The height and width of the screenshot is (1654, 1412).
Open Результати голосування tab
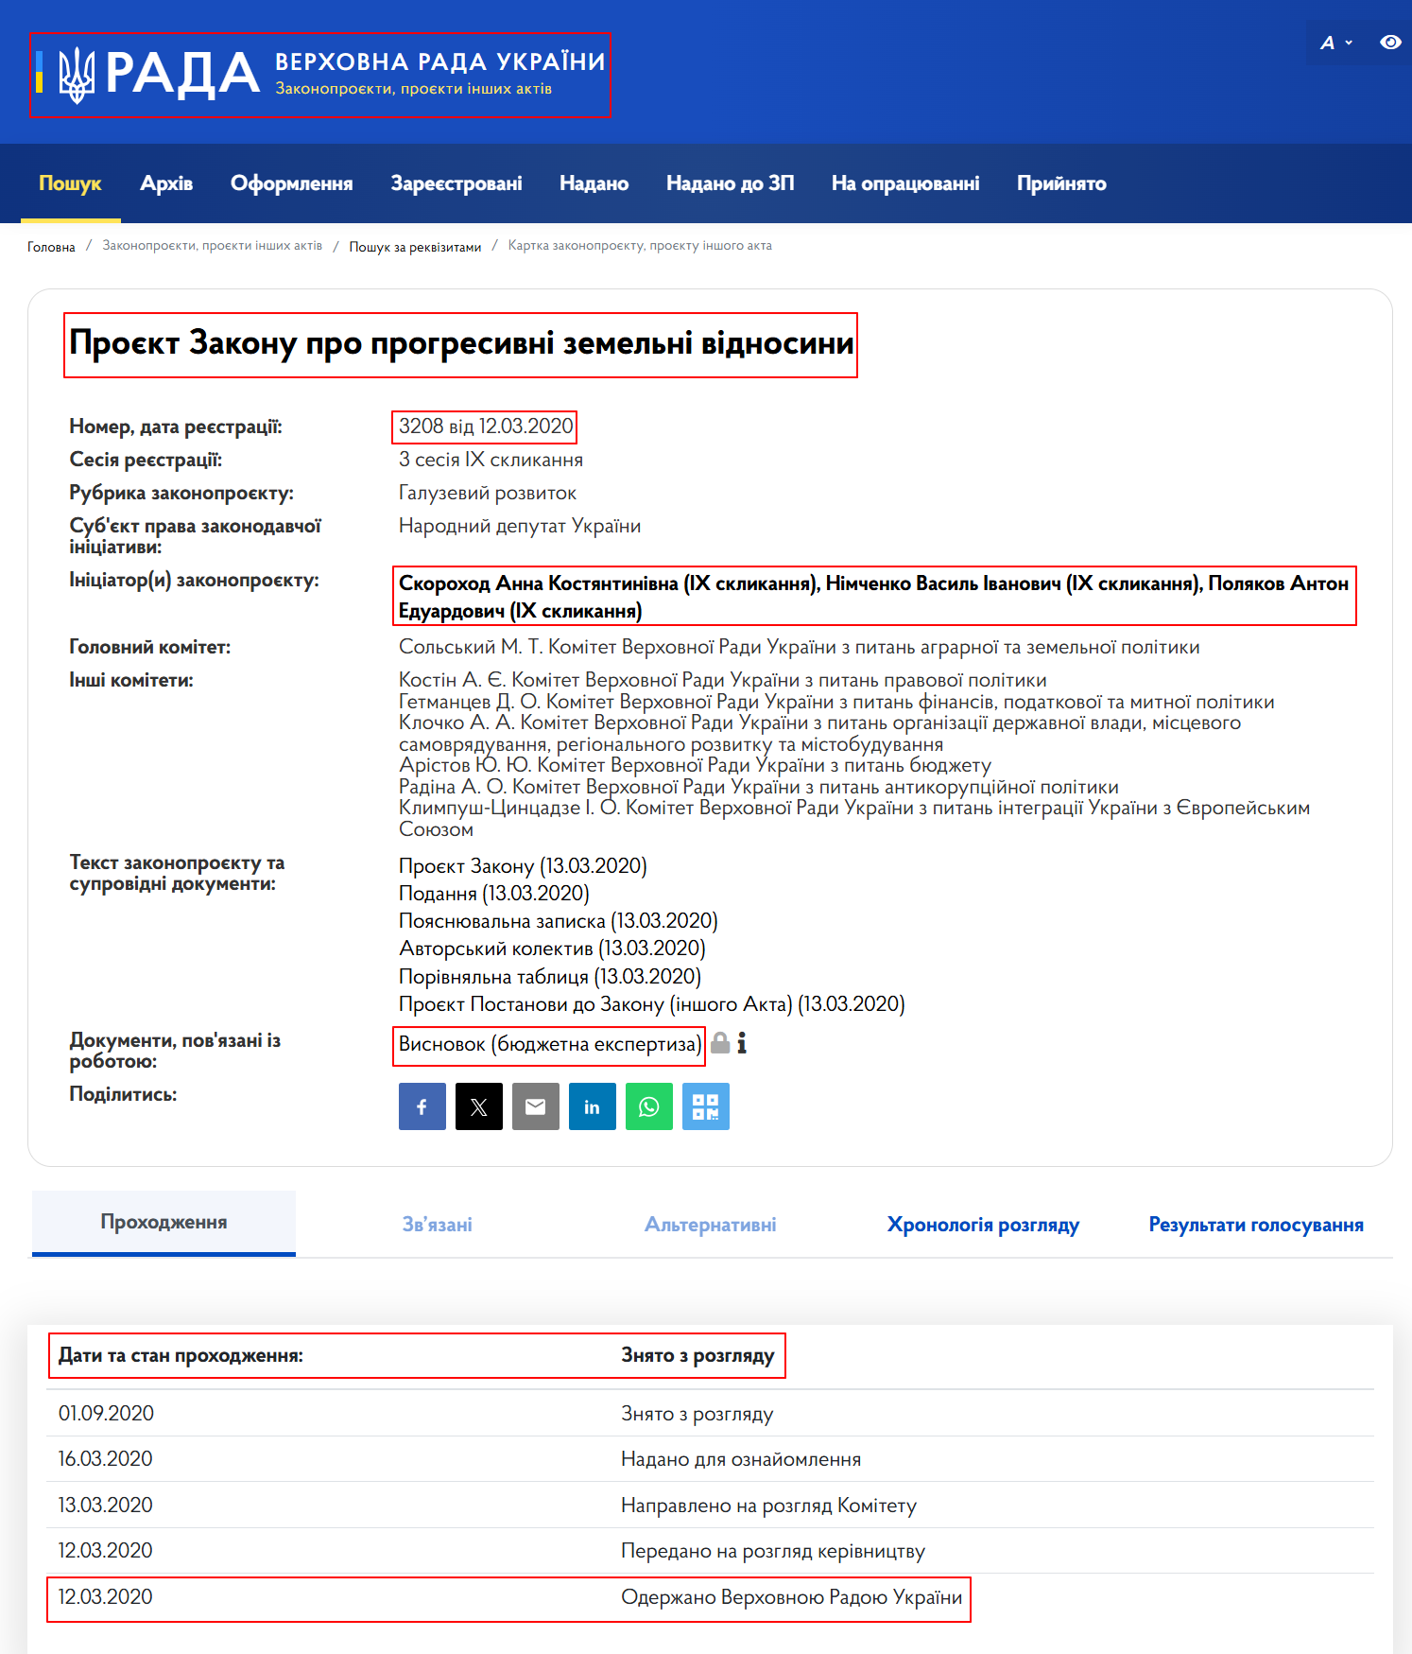coord(1256,1225)
